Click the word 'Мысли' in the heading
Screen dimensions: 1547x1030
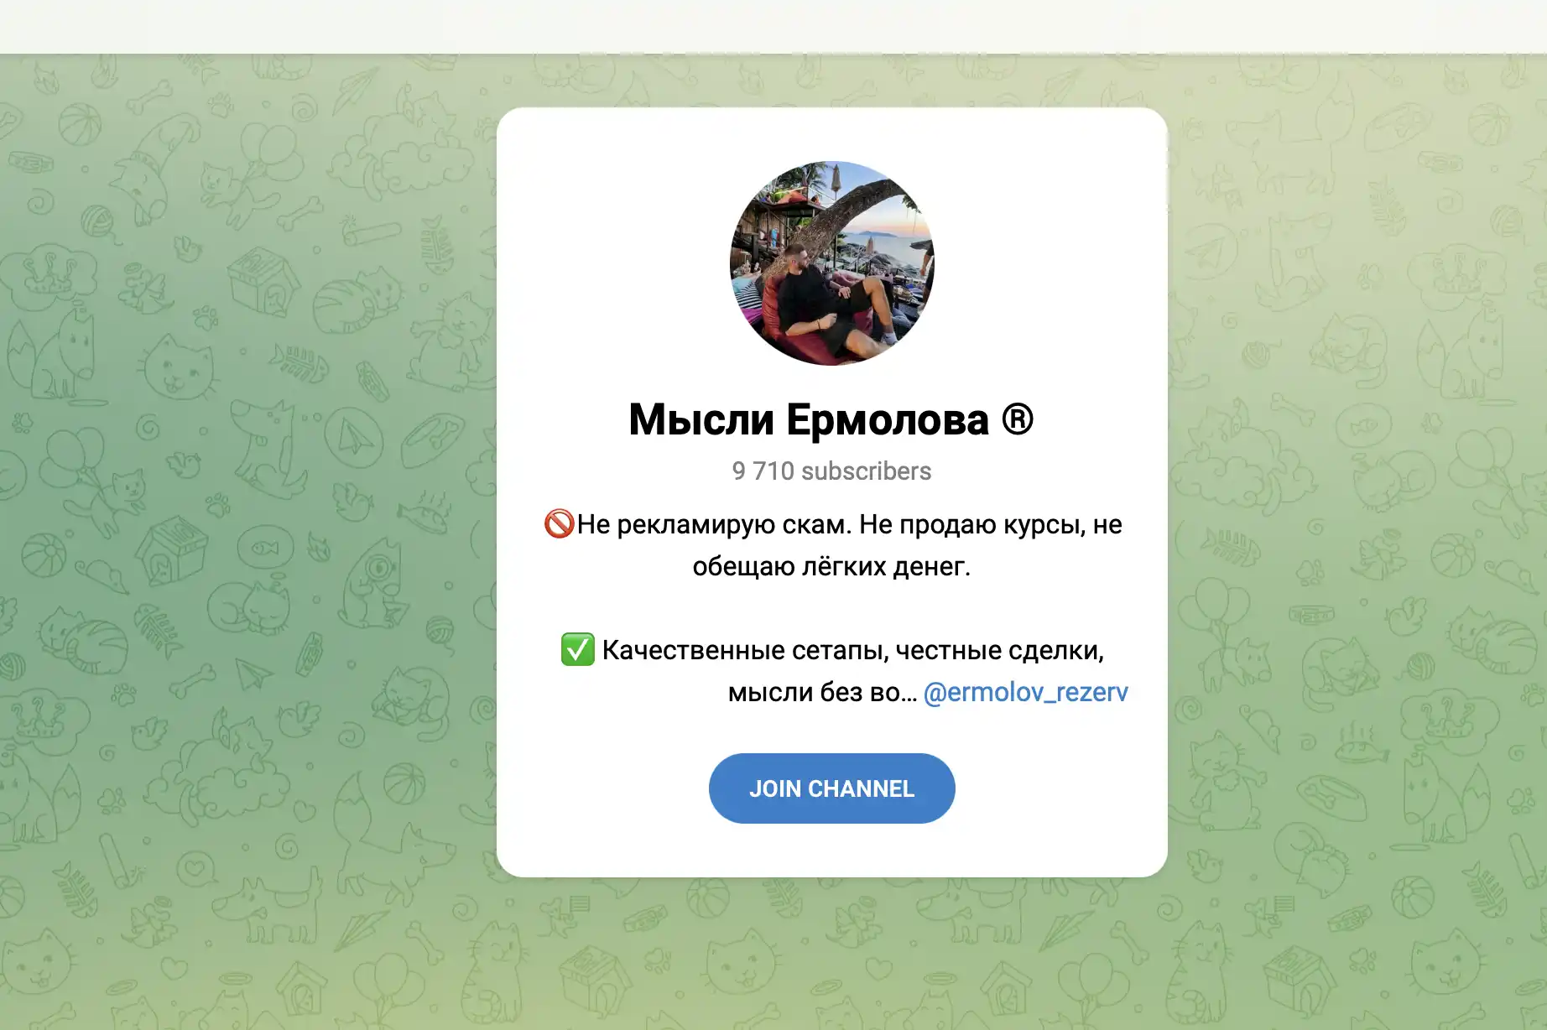coord(701,419)
